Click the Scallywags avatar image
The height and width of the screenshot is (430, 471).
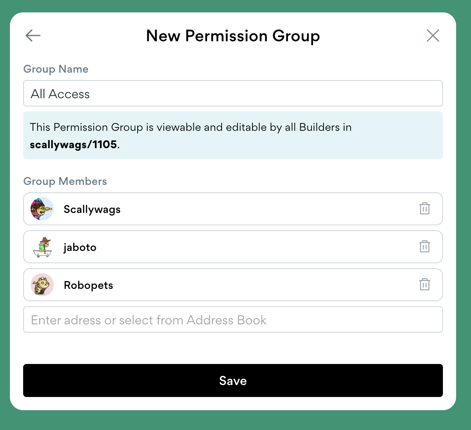[x=42, y=209]
